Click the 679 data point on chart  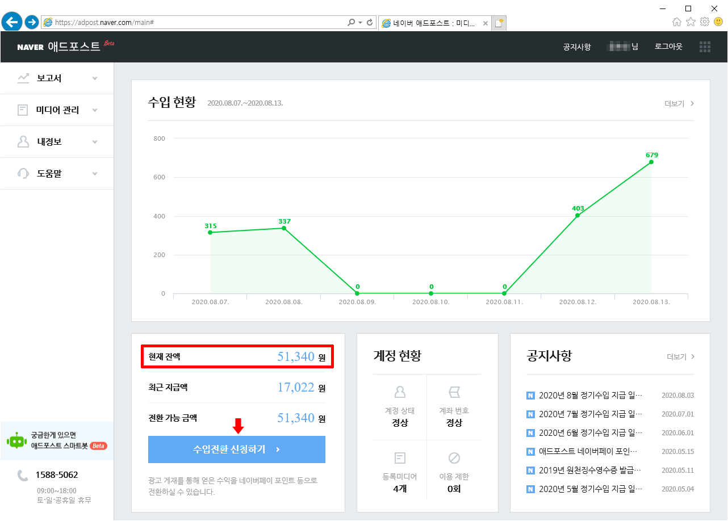pos(651,162)
